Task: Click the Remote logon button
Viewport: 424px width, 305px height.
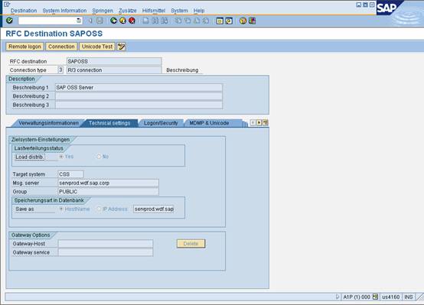Action: [24, 47]
